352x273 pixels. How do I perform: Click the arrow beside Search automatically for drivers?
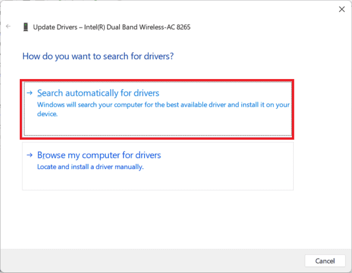30,93
